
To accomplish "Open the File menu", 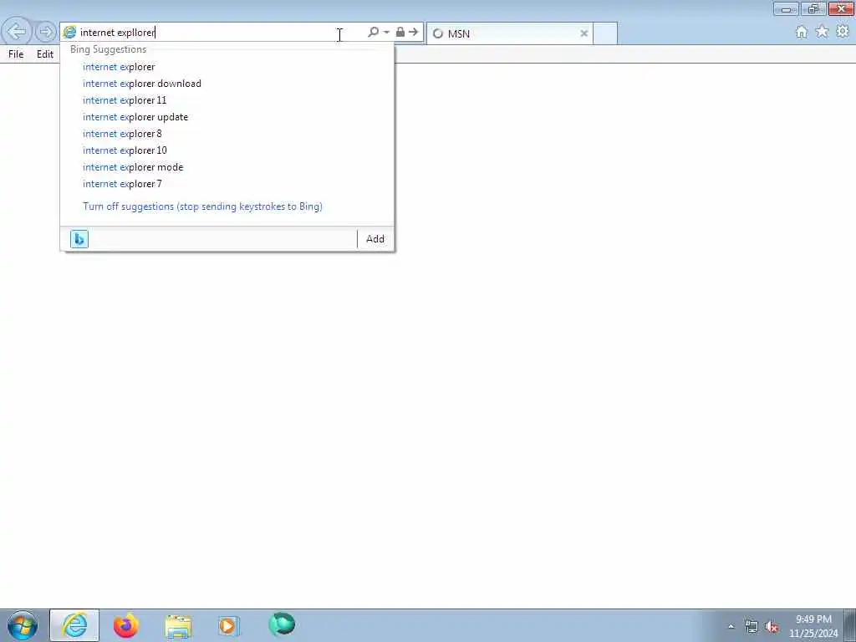I will tap(16, 54).
